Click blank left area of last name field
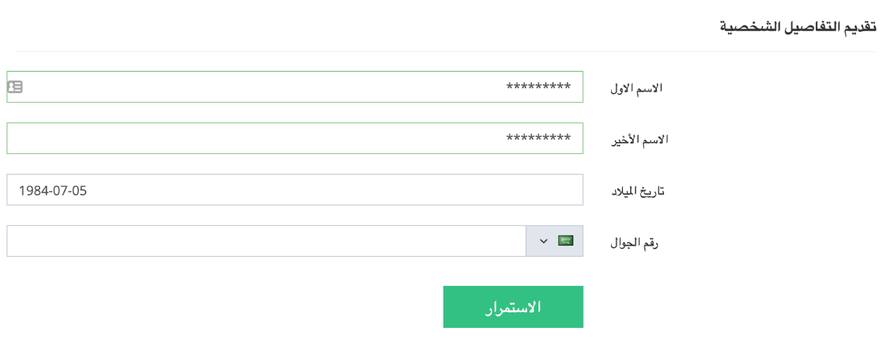The width and height of the screenshot is (893, 340). point(128,138)
